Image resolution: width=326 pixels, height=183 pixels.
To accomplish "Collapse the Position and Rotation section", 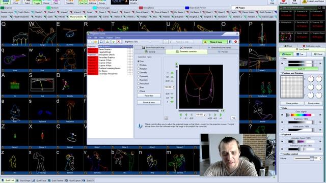I will pyautogui.click(x=281, y=73).
